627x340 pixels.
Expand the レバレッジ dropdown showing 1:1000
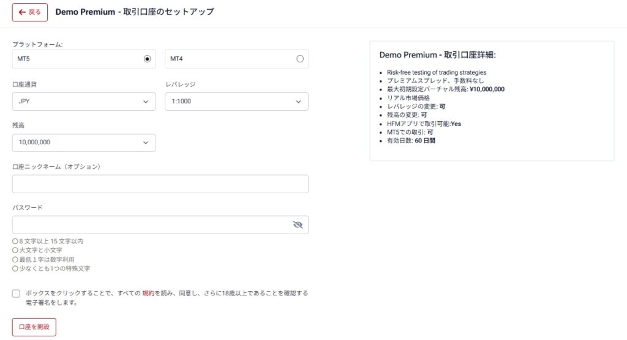coord(236,102)
